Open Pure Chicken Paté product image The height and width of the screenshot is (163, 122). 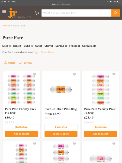(61, 89)
